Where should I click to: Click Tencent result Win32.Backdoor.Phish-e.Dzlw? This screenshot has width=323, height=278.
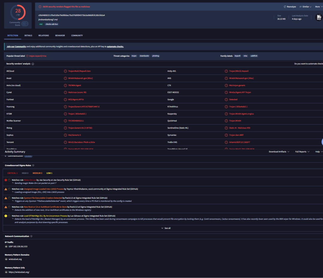(x=82, y=142)
